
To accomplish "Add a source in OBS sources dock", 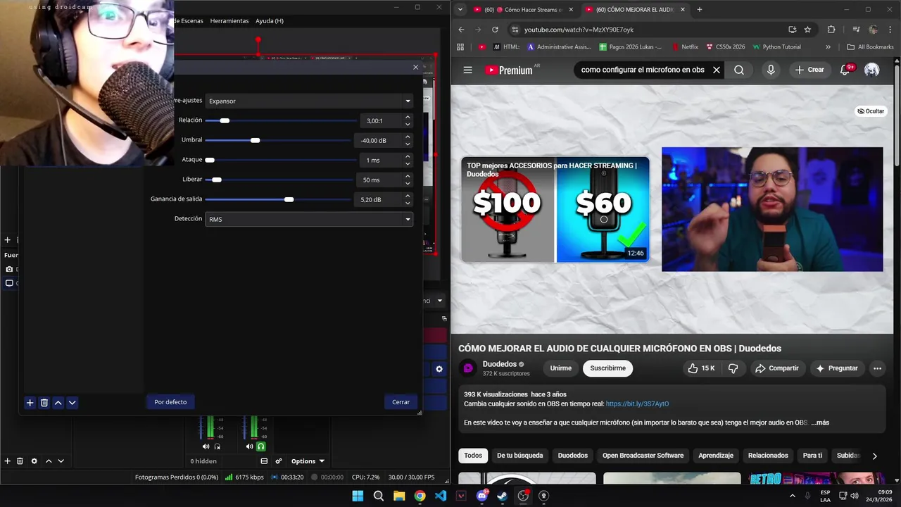I will 7,461.
